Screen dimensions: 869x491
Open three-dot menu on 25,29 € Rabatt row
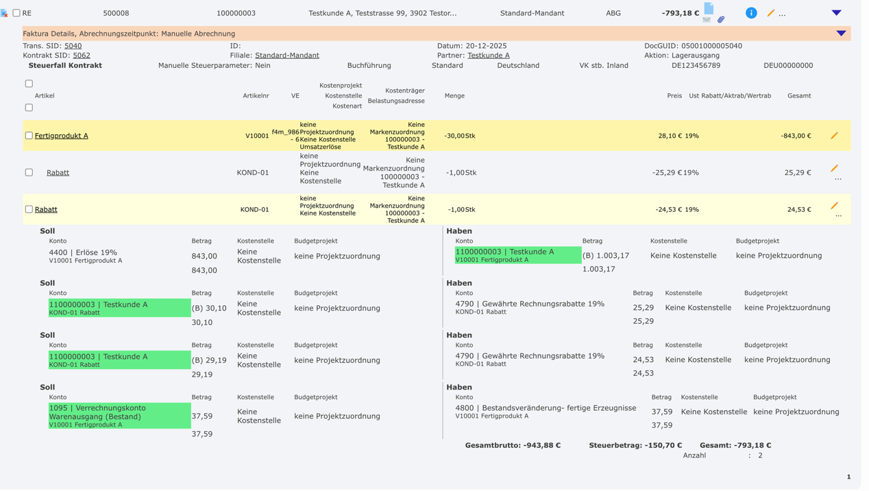(x=838, y=179)
